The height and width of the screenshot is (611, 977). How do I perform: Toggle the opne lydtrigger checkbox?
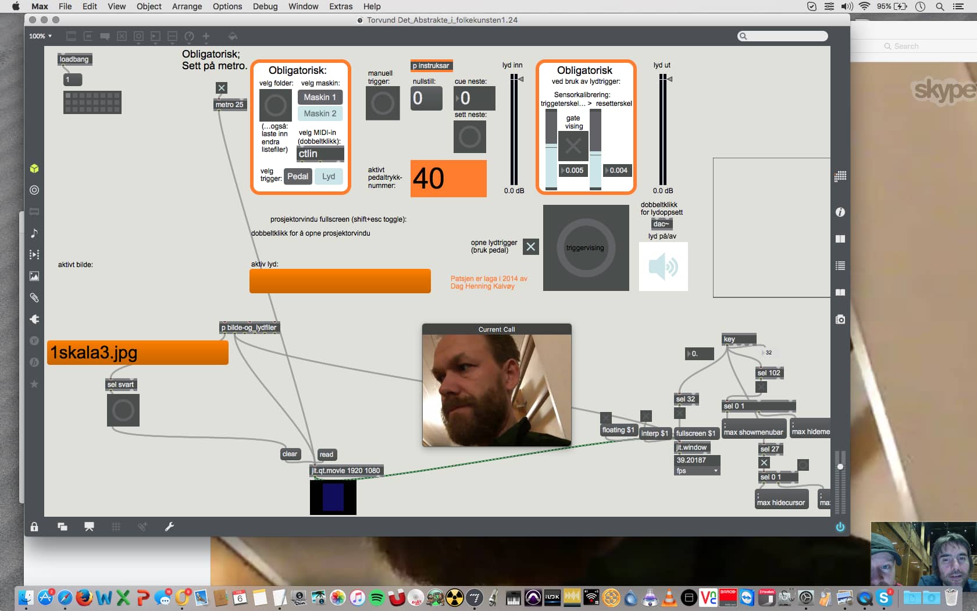(x=530, y=247)
